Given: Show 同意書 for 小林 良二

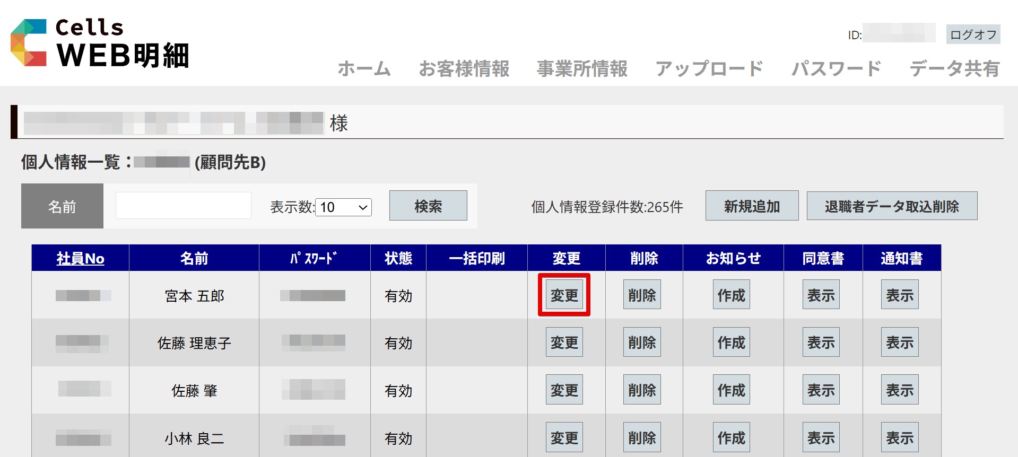Looking at the screenshot, I should tap(821, 437).
